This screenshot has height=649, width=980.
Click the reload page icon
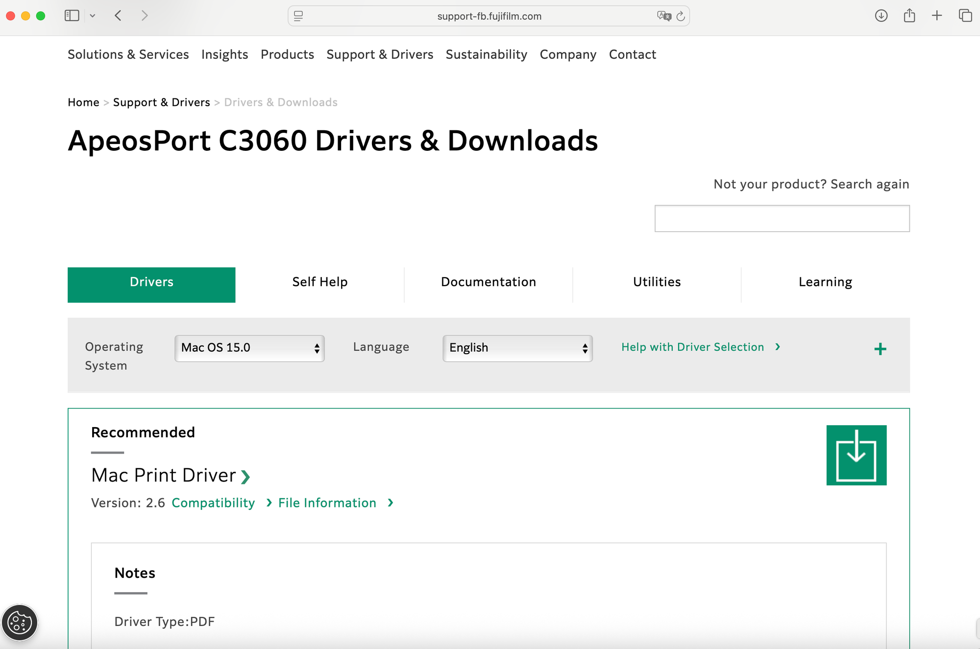[x=681, y=16]
